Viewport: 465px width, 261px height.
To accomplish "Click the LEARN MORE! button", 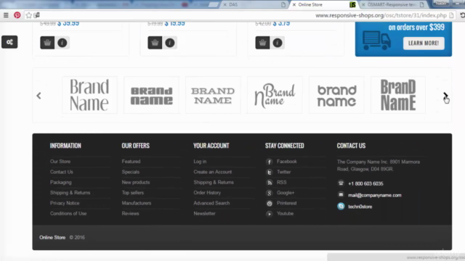I will (x=424, y=43).
